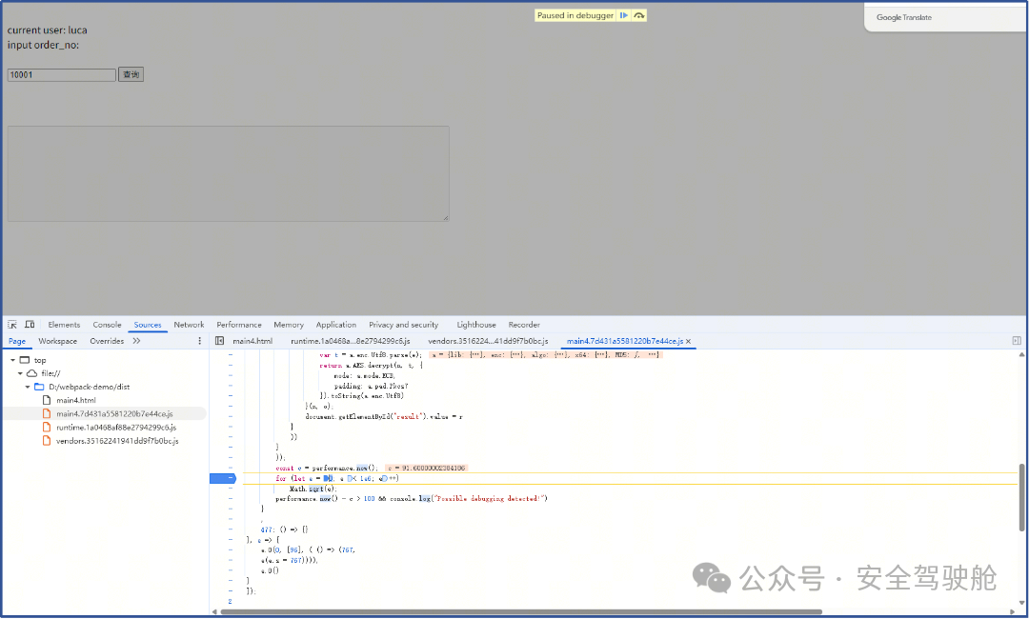Collapse the file:// tree node
The image size is (1029, 619).
click(20, 374)
